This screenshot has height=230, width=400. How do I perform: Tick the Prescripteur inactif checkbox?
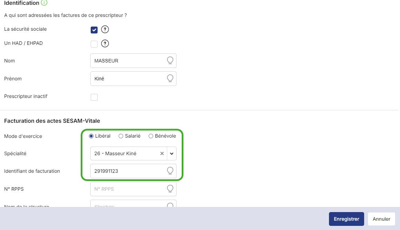[x=94, y=97]
